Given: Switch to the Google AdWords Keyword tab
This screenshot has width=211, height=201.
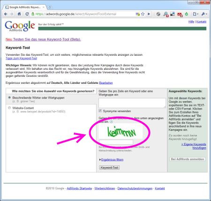Looking at the screenshot, I should point(25,7).
